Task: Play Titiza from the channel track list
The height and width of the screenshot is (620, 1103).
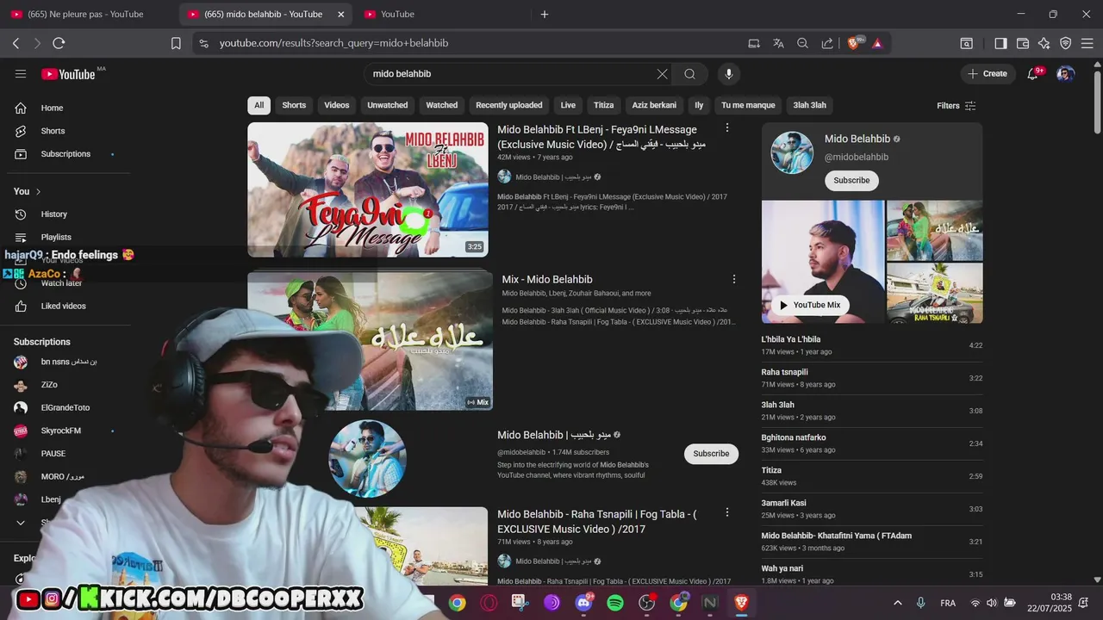Action: pyautogui.click(x=871, y=476)
